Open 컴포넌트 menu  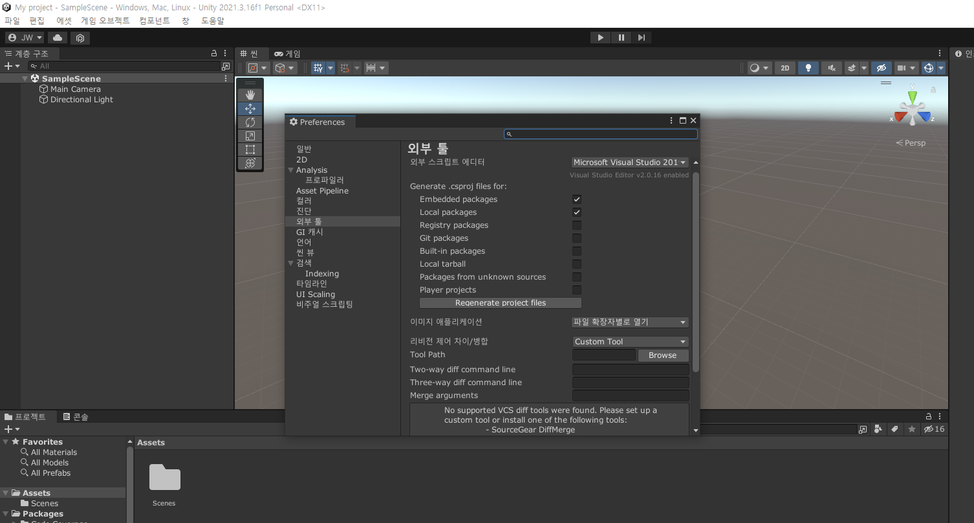coord(155,21)
